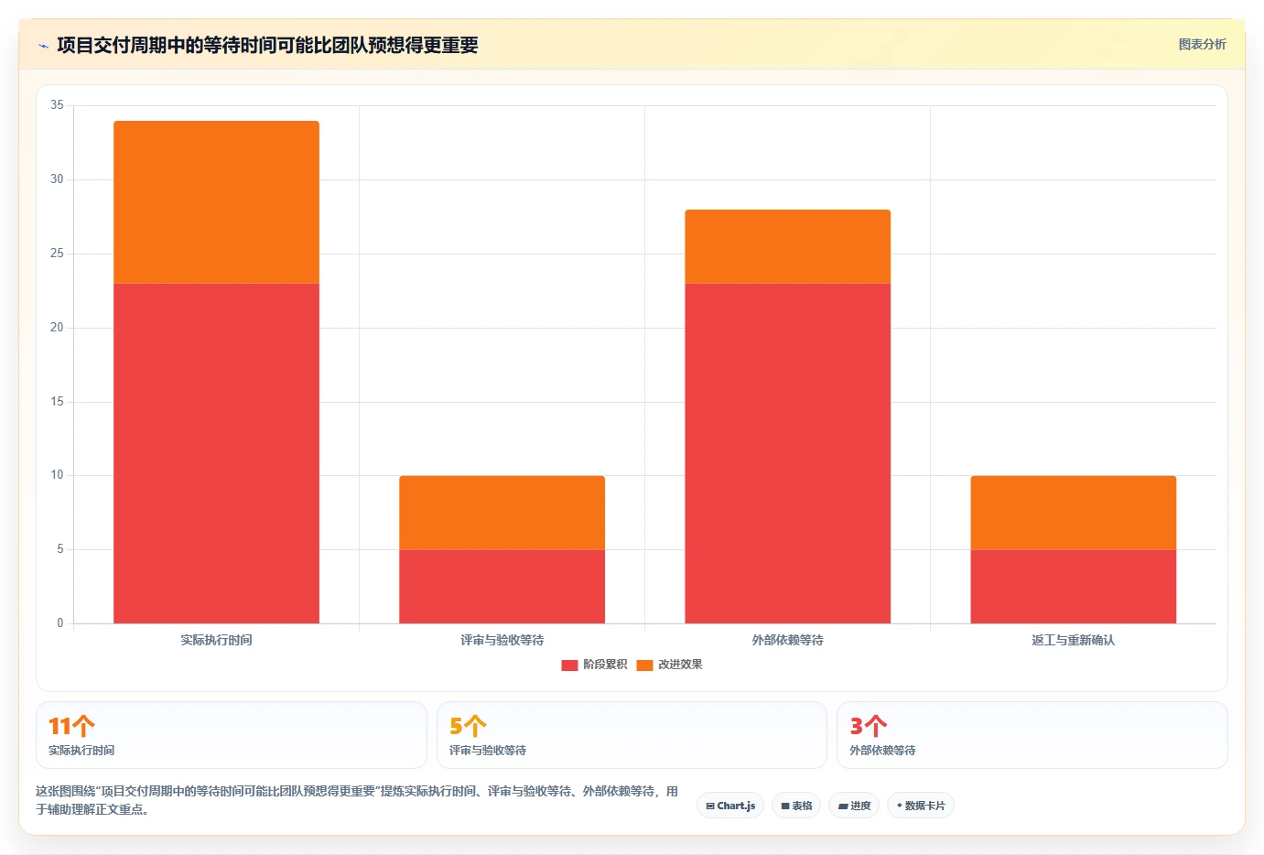
Task: Select the red segment of 实际执行时间 bar
Action: click(x=216, y=453)
